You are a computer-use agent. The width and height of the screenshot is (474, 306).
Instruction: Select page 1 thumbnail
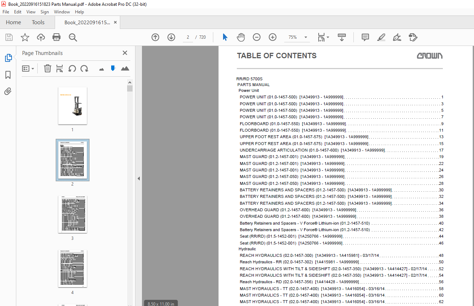click(x=72, y=106)
